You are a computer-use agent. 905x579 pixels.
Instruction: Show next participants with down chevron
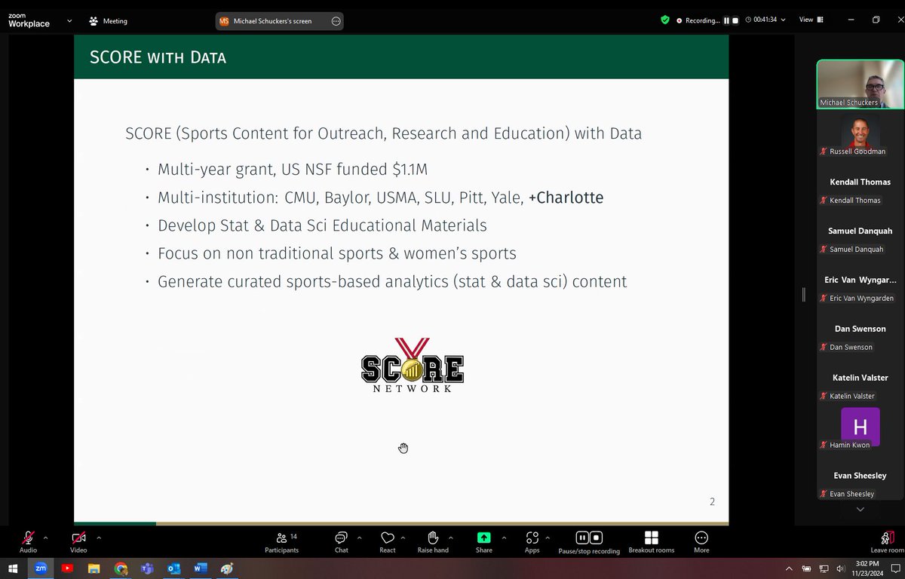click(x=861, y=510)
